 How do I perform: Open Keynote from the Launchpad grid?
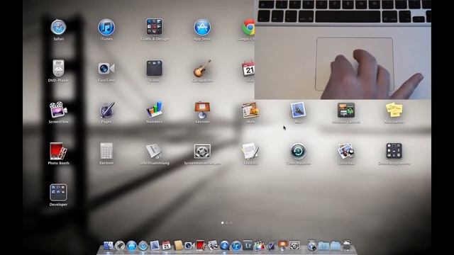point(202,110)
